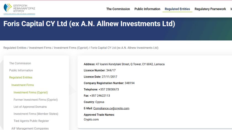Click the Cyprus Securities Commission logo
Viewport: 232px width, 130px height.
[19, 9]
